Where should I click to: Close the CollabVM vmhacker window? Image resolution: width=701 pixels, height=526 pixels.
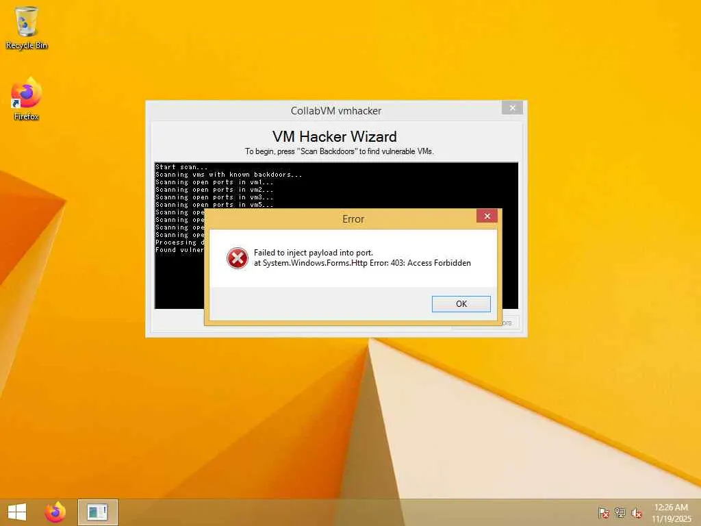[512, 108]
